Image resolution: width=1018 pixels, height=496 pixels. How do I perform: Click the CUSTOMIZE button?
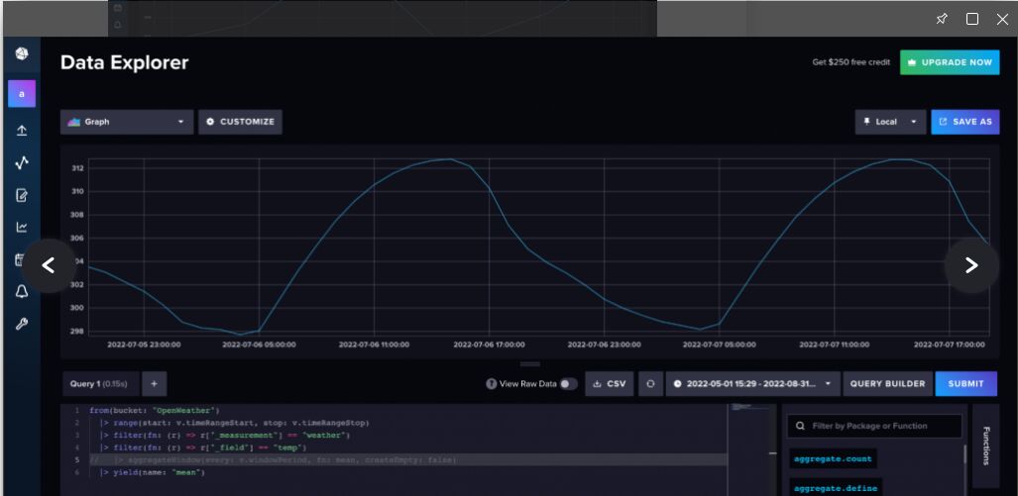(x=240, y=122)
